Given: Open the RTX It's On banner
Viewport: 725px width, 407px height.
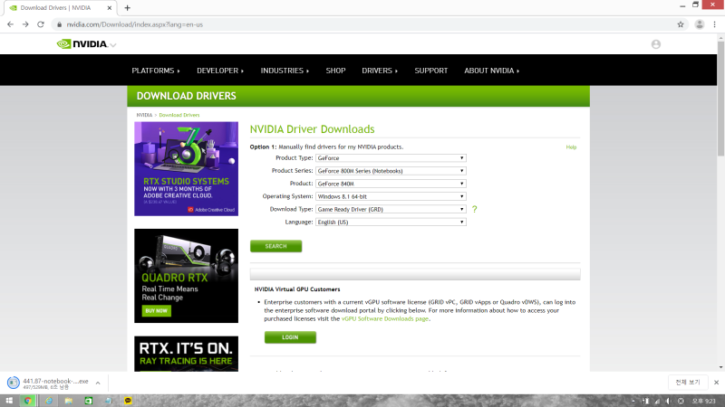Looking at the screenshot, I should (x=187, y=354).
